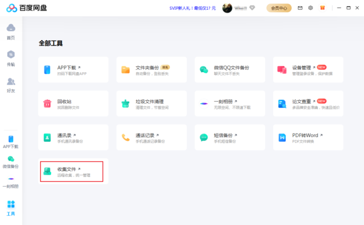Click the 全部工具 heading
The image size is (364, 225).
(x=50, y=43)
